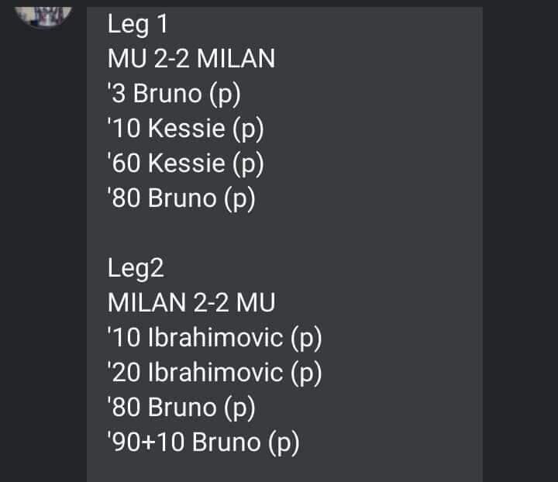Image resolution: width=558 pixels, height=482 pixels.
Task: Click the "MU 2-2 MILAN" score line
Action: click(191, 59)
